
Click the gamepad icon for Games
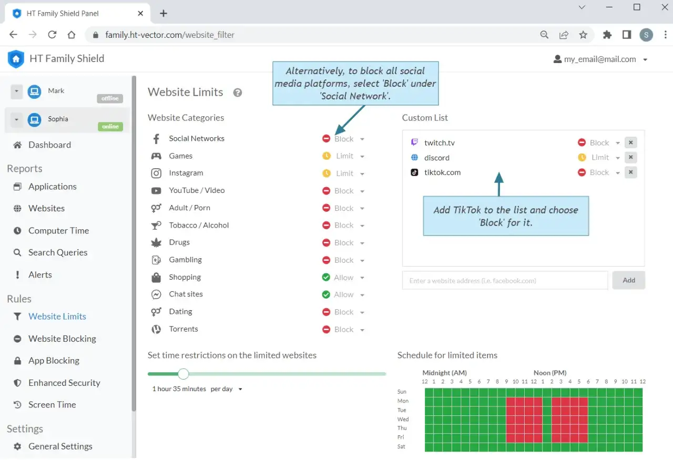156,156
